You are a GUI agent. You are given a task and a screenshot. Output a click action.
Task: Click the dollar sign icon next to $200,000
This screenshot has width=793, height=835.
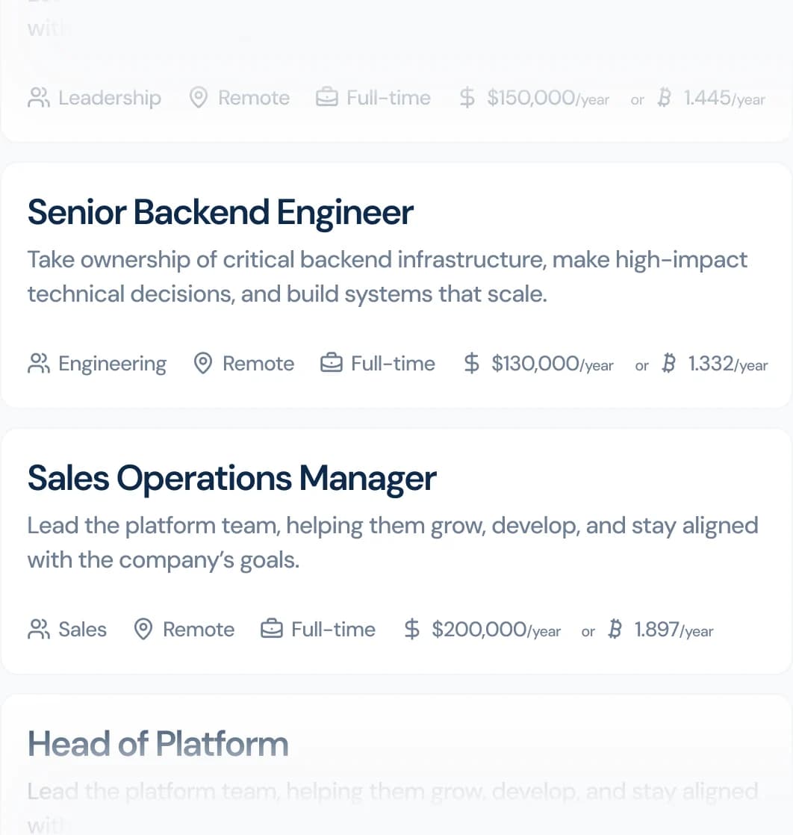(x=411, y=629)
